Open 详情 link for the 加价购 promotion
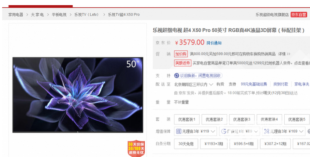This screenshot has width=310, height=157. click(284, 54)
